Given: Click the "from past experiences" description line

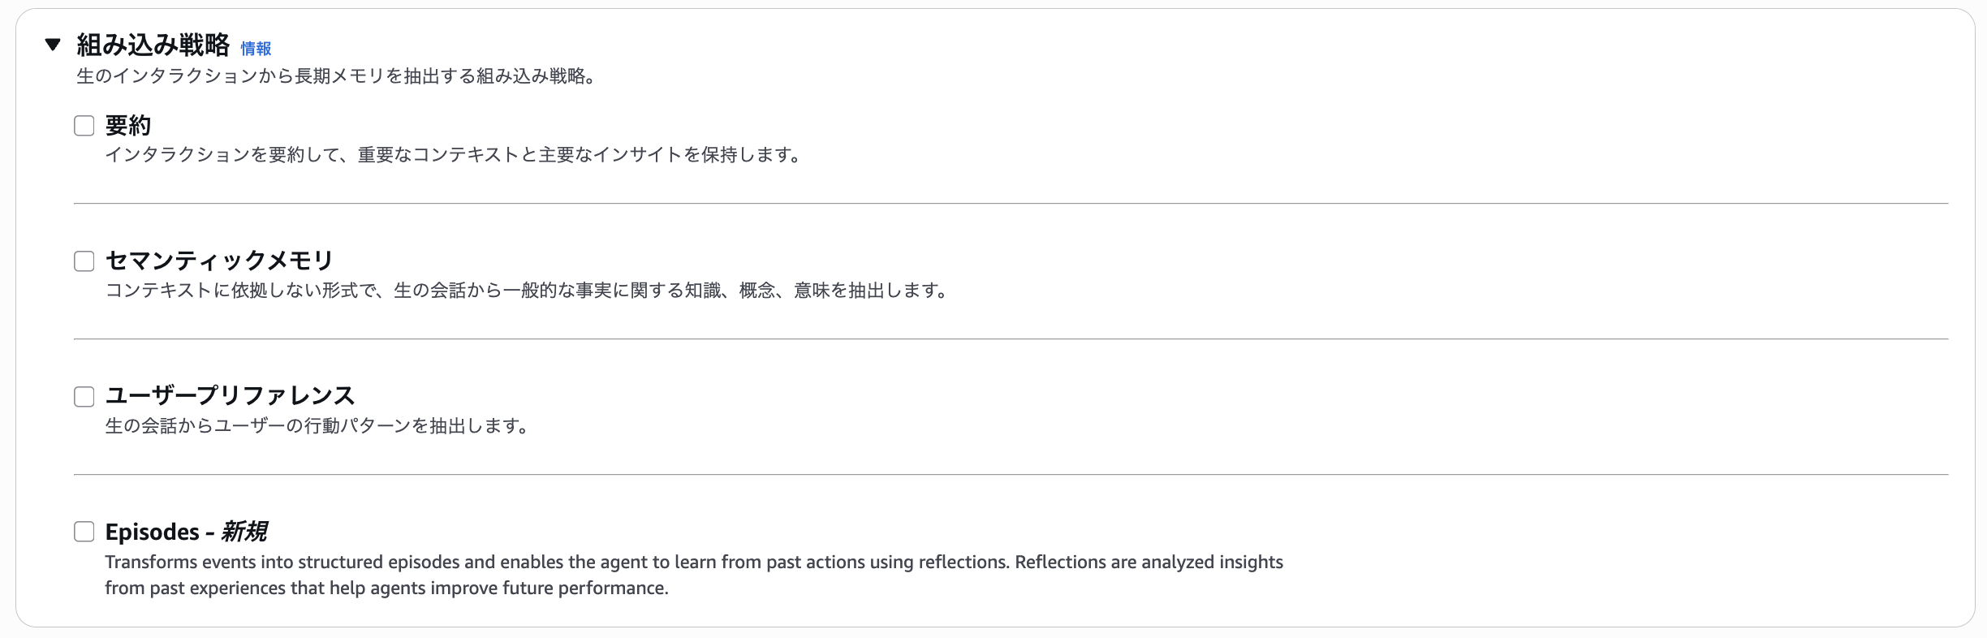Looking at the screenshot, I should pyautogui.click(x=386, y=588).
